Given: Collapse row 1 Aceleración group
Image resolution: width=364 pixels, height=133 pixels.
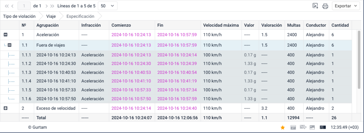Looking at the screenshot, I should 5,35.
